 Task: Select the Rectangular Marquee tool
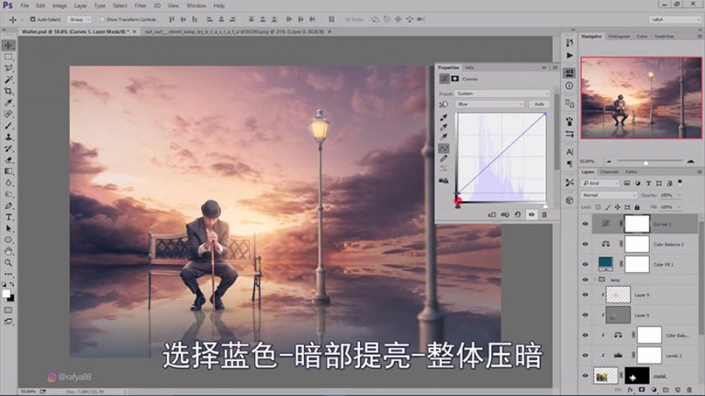click(8, 57)
